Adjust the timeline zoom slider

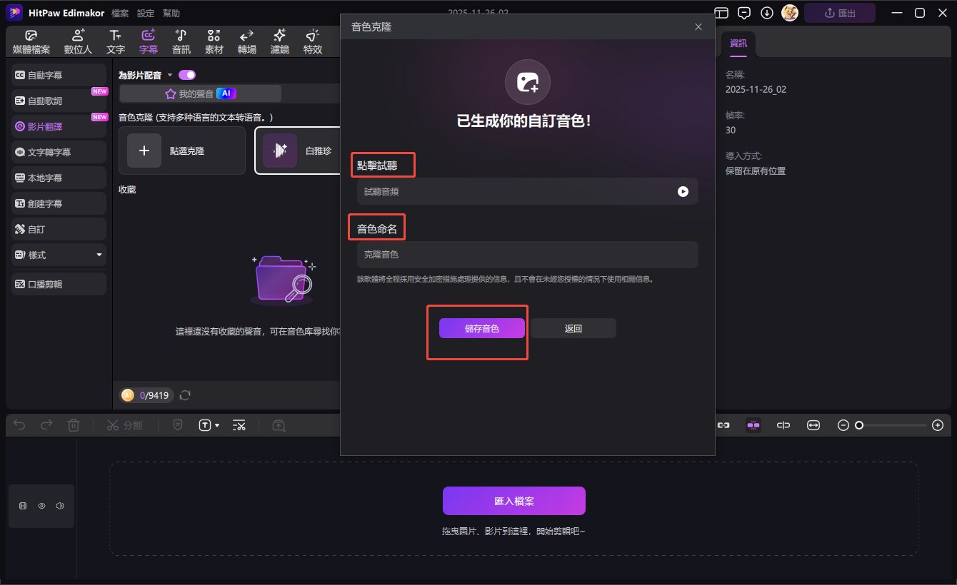coord(859,425)
